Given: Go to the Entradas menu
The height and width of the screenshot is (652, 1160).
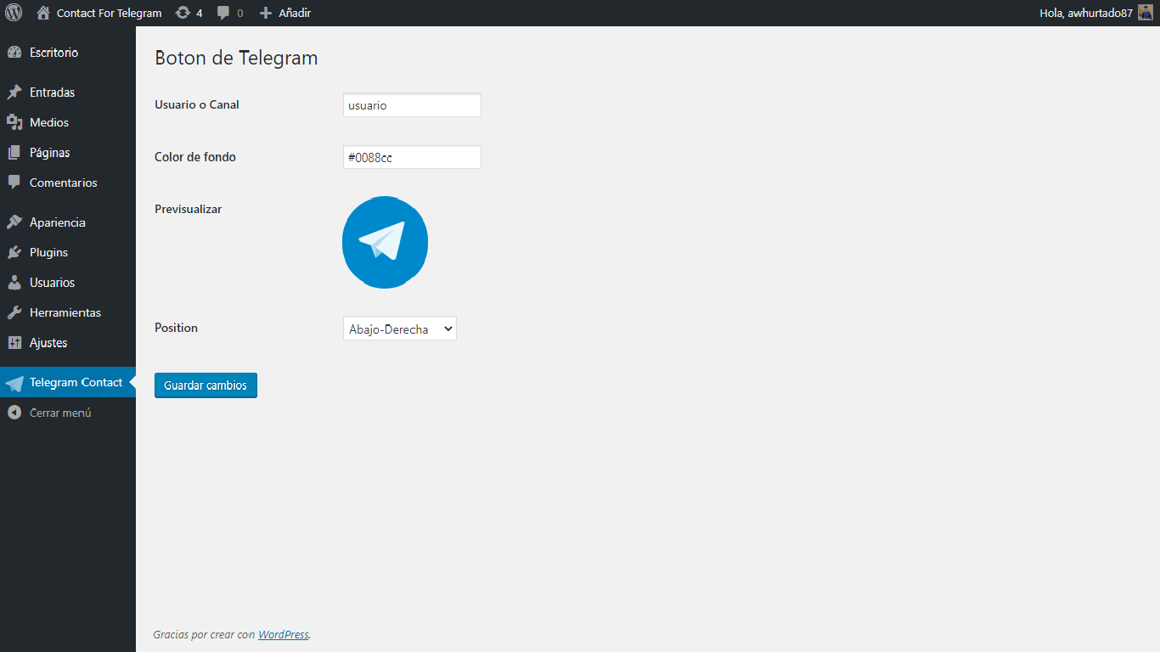Looking at the screenshot, I should (68, 93).
